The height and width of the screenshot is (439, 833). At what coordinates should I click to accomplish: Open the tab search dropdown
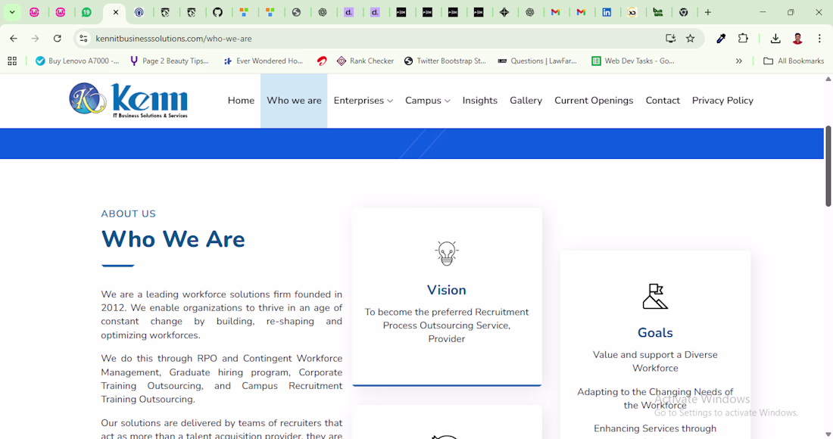point(11,12)
